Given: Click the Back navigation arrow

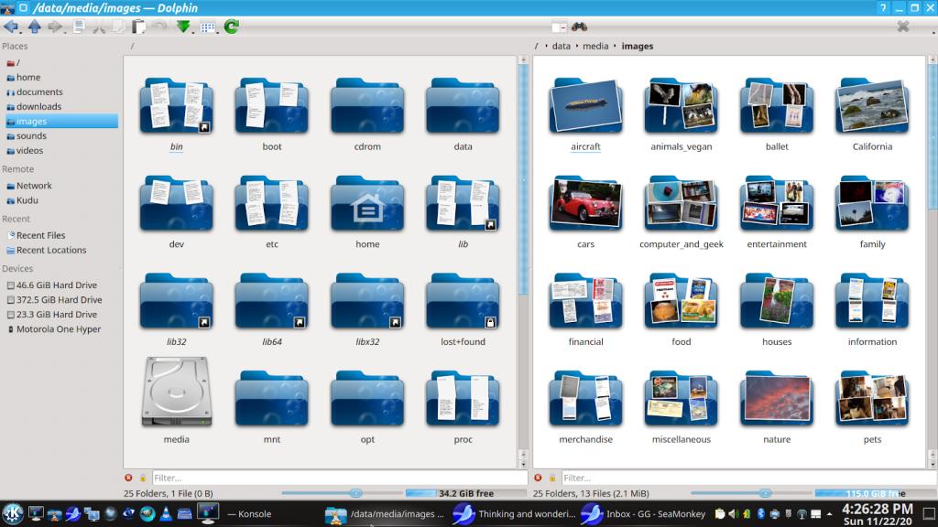Looking at the screenshot, I should 11,27.
